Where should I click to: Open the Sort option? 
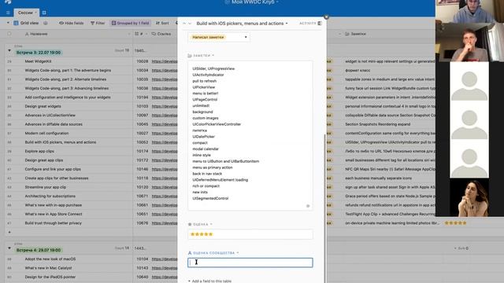pyautogui.click(x=162, y=23)
